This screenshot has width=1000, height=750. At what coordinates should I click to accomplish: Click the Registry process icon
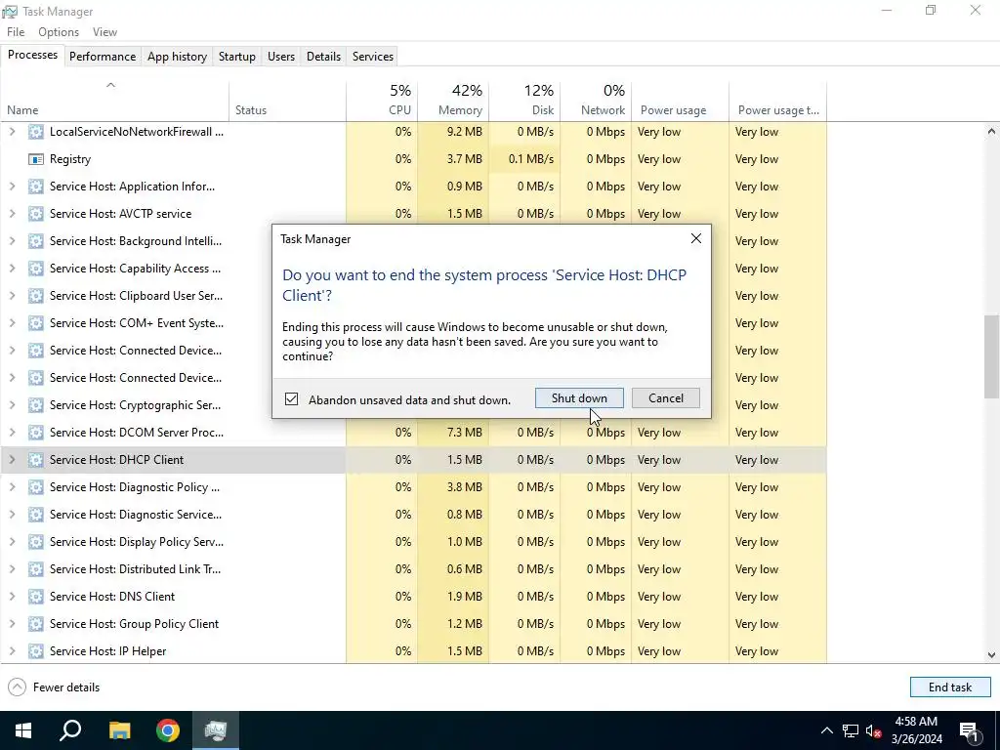pos(36,159)
